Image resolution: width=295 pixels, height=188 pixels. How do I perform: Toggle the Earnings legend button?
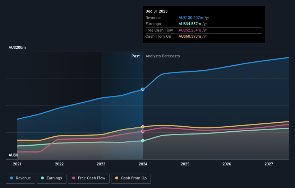tap(51, 178)
